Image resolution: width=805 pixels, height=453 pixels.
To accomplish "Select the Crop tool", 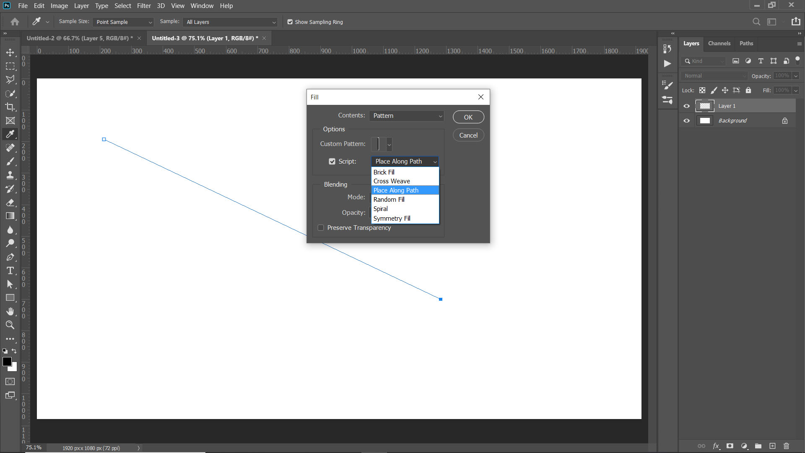I will (10, 107).
